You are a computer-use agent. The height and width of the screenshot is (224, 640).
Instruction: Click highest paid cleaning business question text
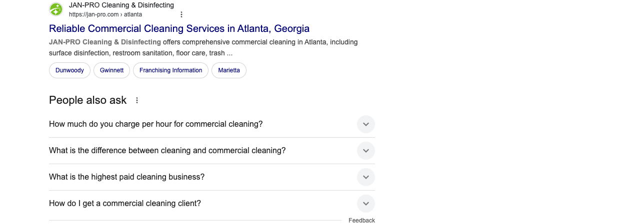click(x=126, y=177)
